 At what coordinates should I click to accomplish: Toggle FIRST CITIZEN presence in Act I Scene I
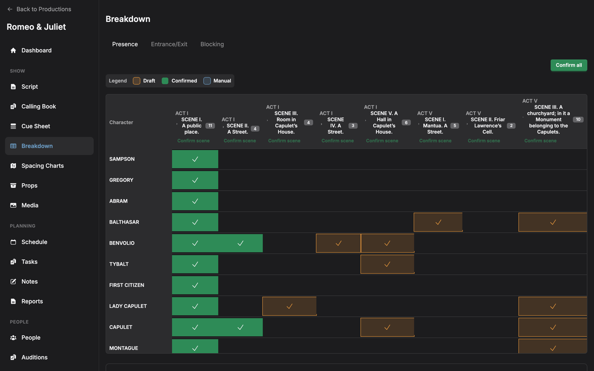click(195, 285)
